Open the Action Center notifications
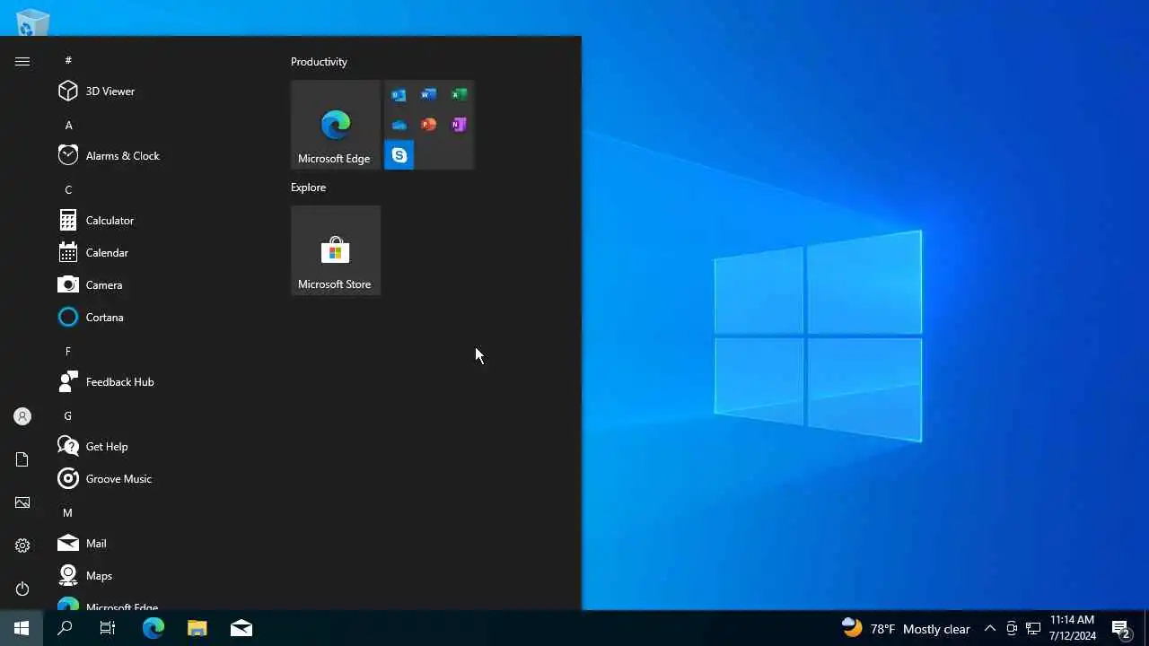The height and width of the screenshot is (646, 1149). (x=1120, y=628)
